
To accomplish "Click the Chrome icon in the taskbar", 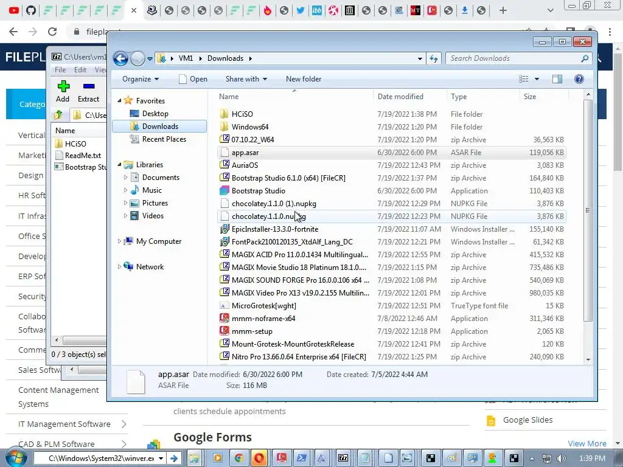I will [238, 458].
